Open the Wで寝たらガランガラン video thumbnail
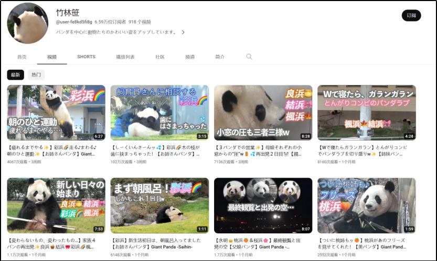Viewport: 437px width, 261px height. pyautogui.click(x=367, y=113)
